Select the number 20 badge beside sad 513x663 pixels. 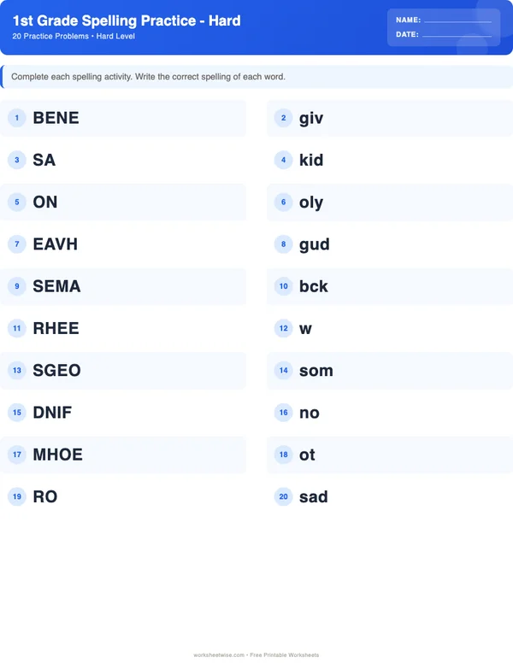[283, 496]
